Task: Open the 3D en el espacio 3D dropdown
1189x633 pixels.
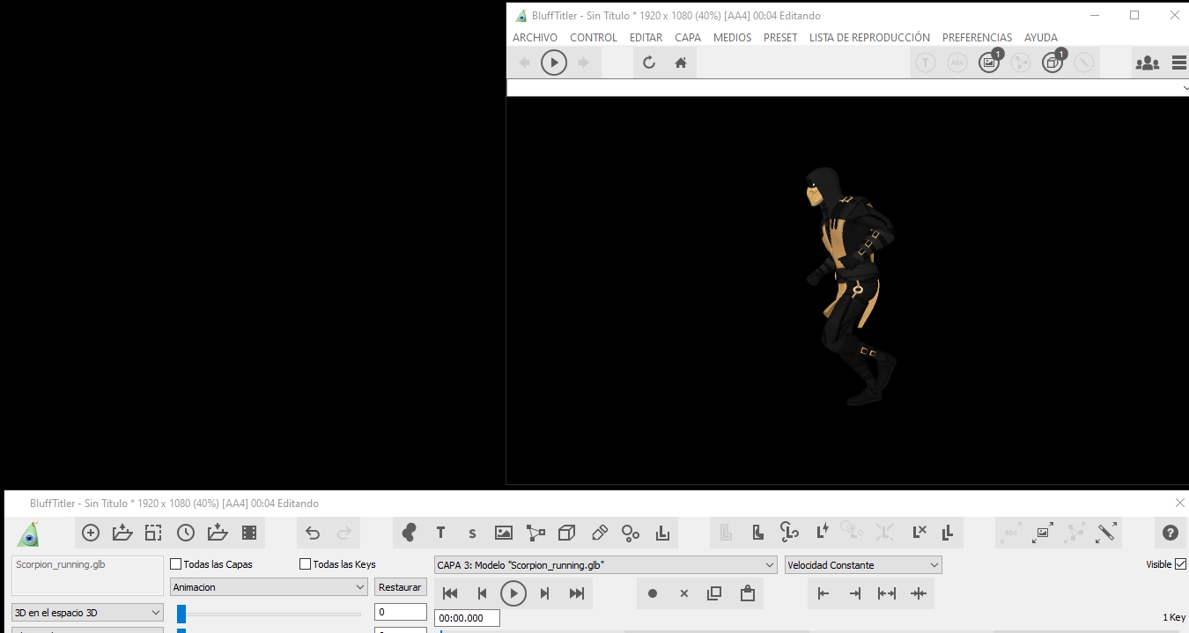Action: (87, 612)
